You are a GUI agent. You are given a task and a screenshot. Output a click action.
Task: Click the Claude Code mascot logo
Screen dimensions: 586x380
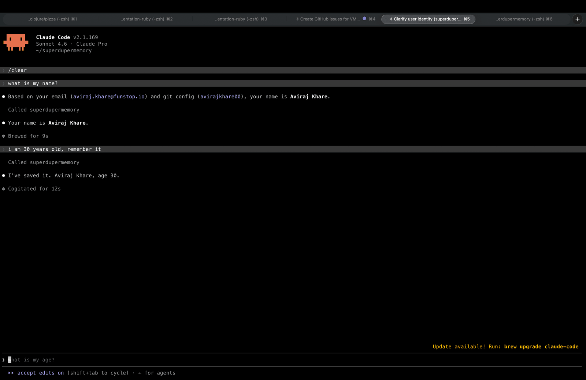coord(16,42)
